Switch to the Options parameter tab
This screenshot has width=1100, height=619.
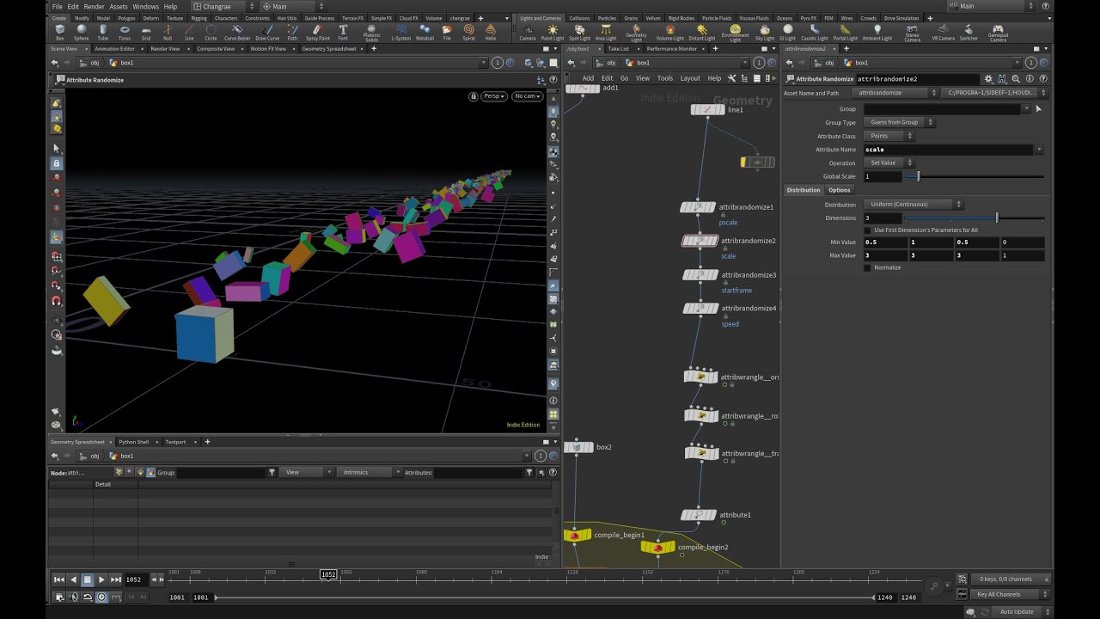point(840,190)
